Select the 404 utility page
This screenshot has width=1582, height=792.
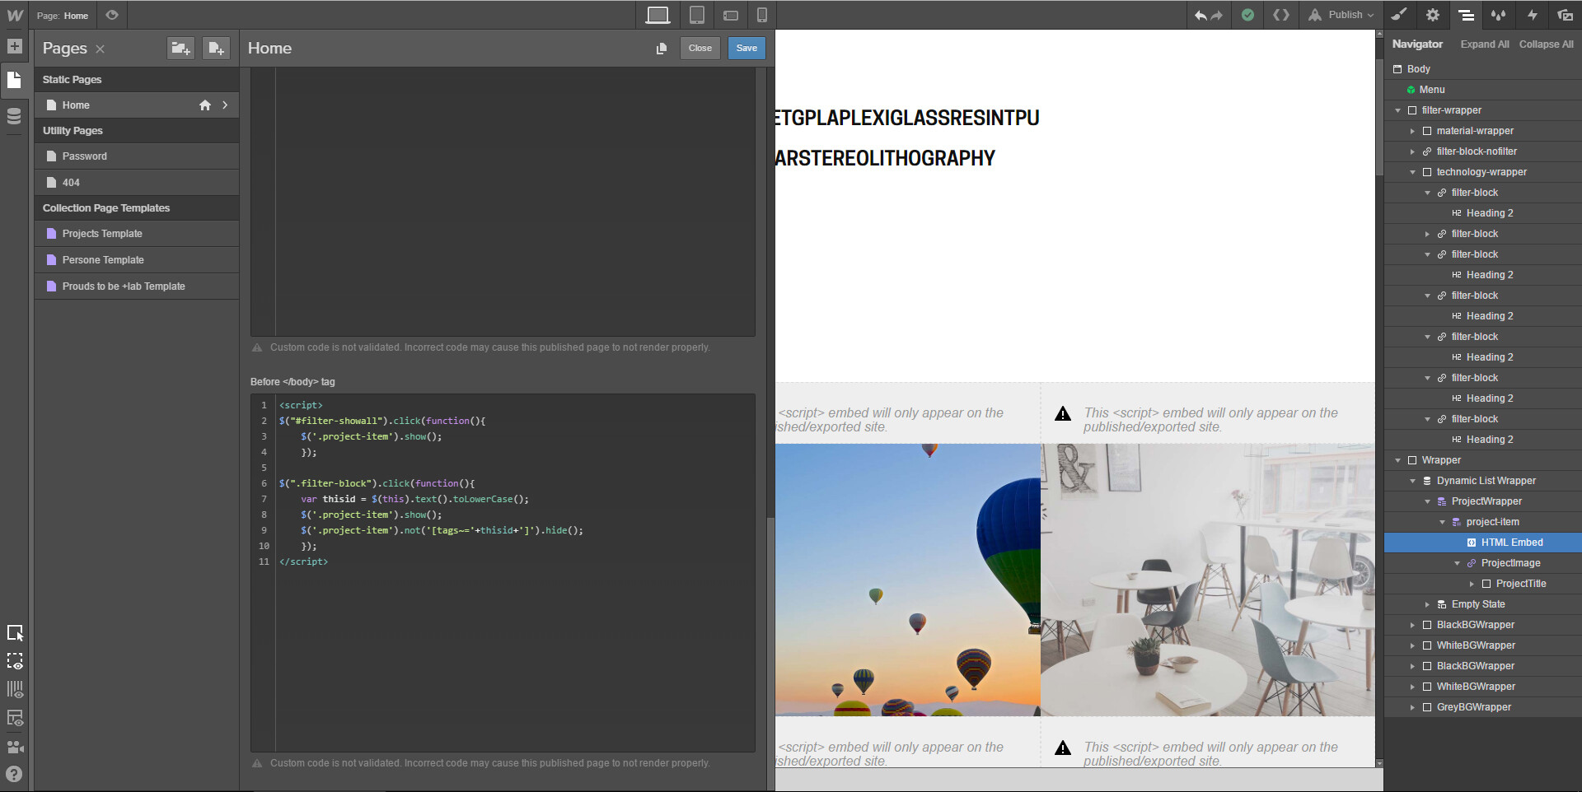[71, 183]
